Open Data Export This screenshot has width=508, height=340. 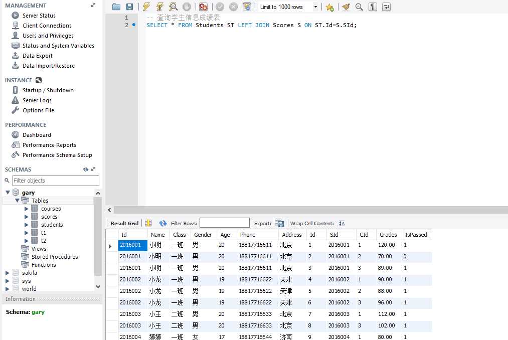tap(37, 56)
